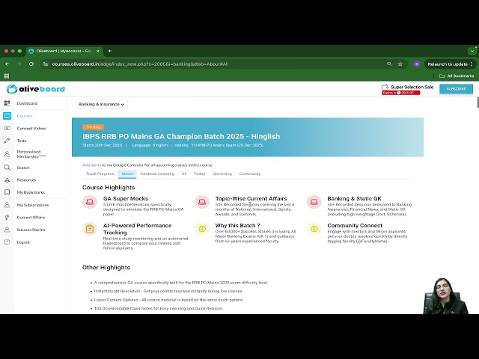The height and width of the screenshot is (359, 479).
Task: Open Tests via the pencil icon
Action: pos(7,141)
